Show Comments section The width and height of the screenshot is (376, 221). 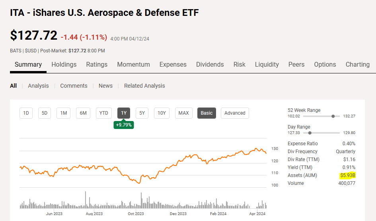tap(74, 86)
